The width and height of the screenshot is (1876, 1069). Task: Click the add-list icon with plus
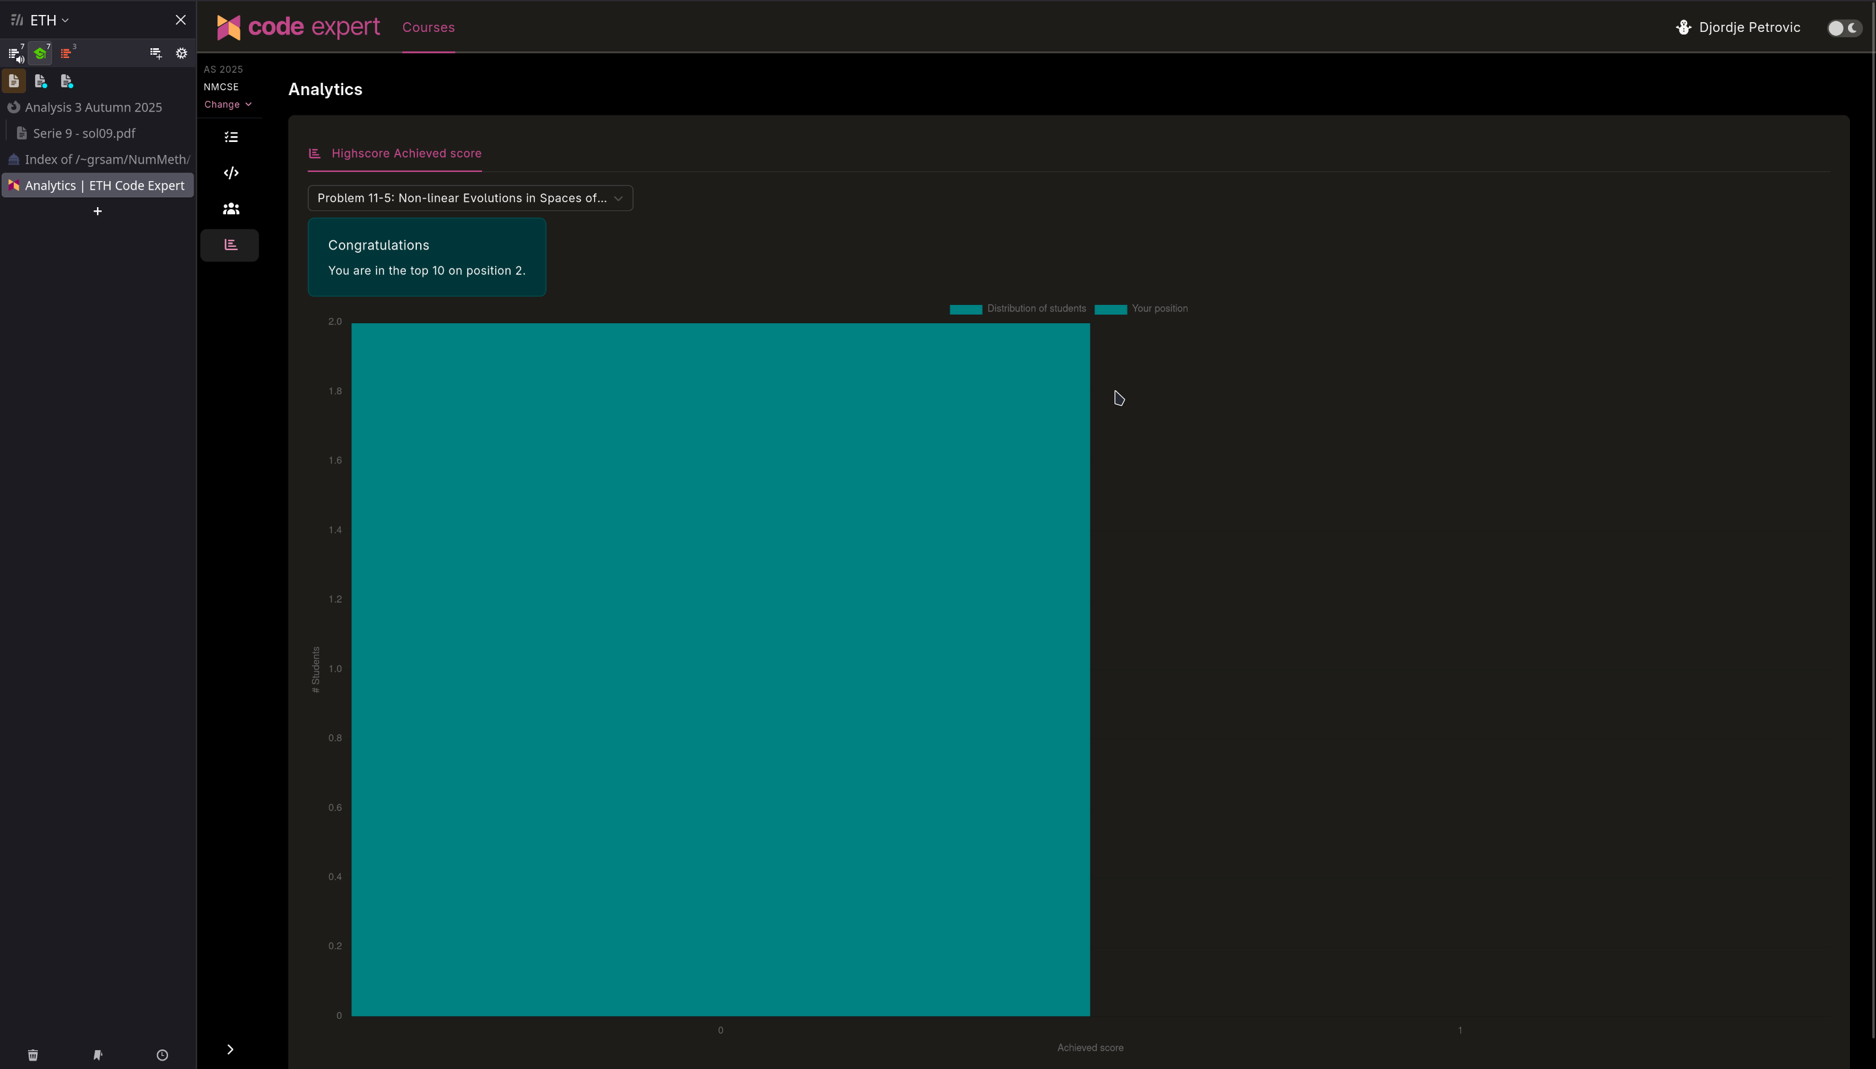[x=156, y=53]
